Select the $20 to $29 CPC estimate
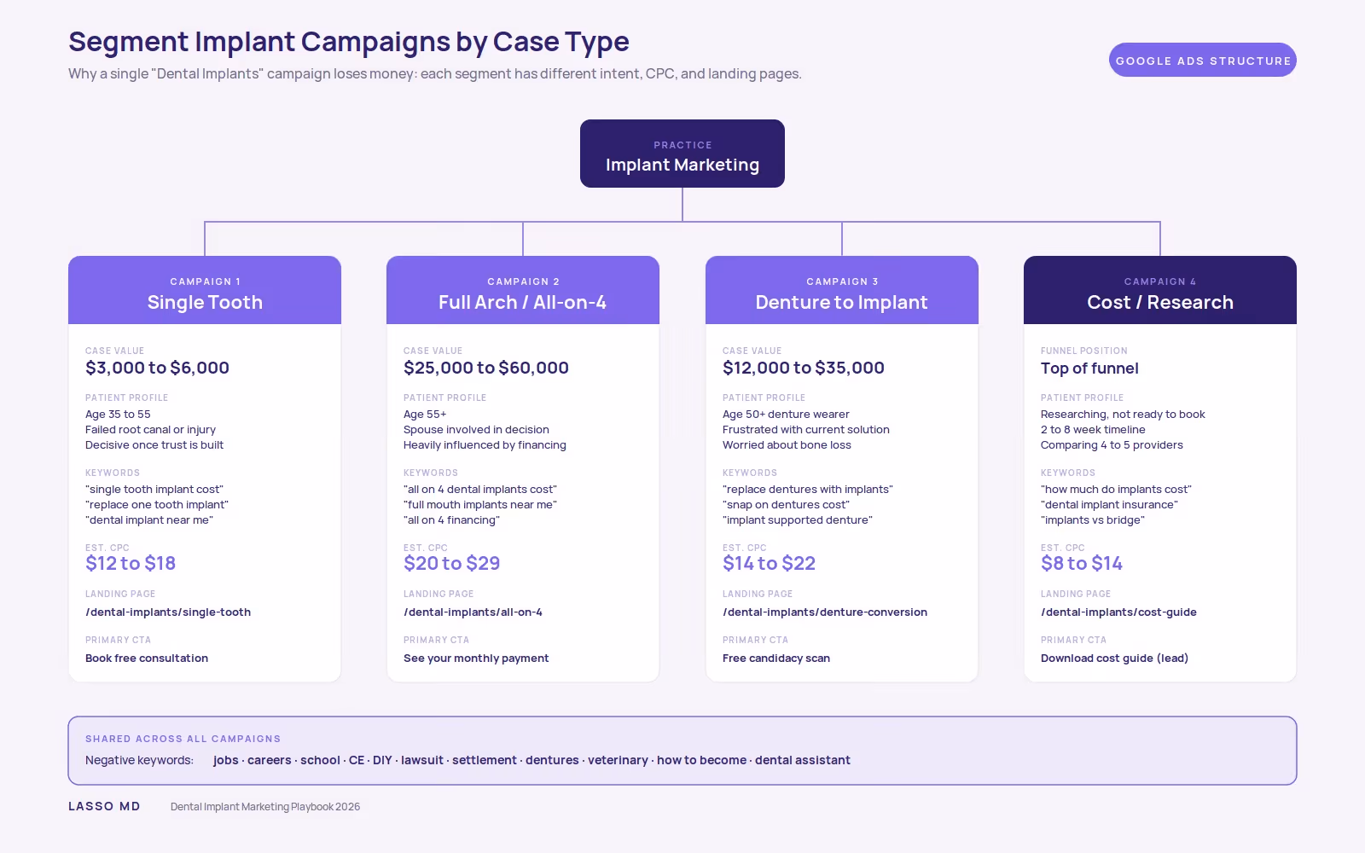1365x853 pixels. pyautogui.click(x=452, y=563)
